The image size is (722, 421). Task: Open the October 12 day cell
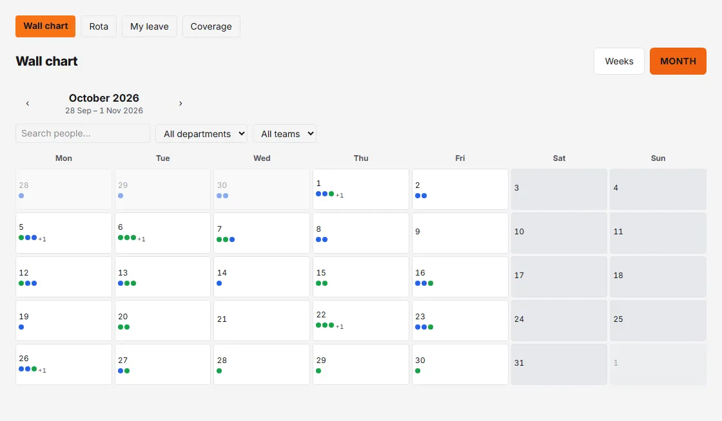tap(64, 277)
